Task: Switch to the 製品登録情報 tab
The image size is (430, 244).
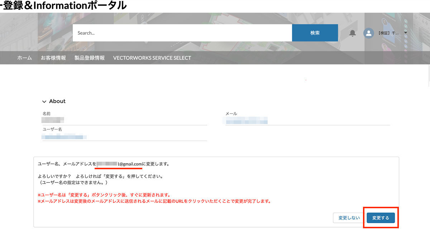Action: point(90,58)
